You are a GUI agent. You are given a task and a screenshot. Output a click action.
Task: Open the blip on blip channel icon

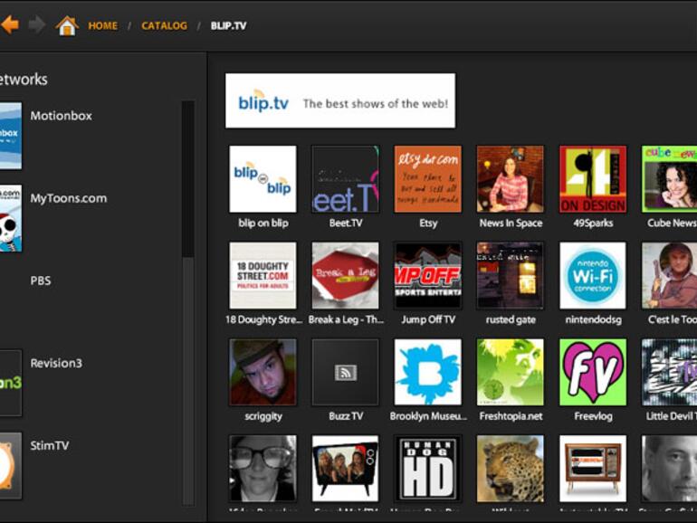click(x=263, y=179)
